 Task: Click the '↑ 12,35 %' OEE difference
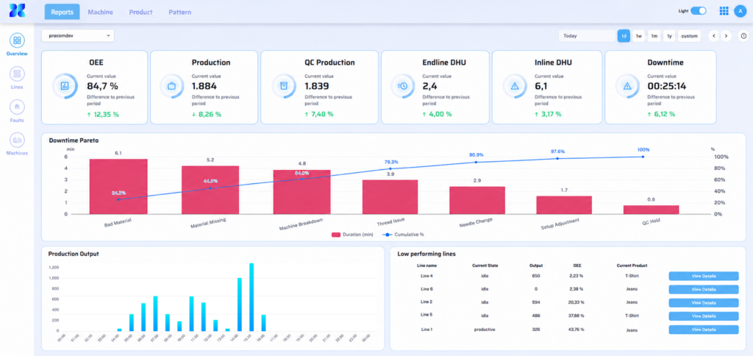click(103, 114)
